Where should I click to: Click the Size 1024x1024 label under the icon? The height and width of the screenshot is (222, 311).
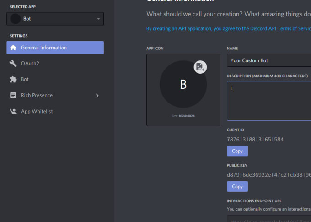pos(183,116)
